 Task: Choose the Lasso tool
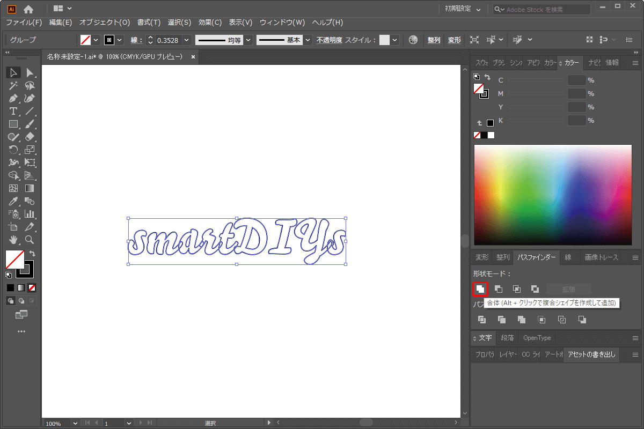(30, 85)
